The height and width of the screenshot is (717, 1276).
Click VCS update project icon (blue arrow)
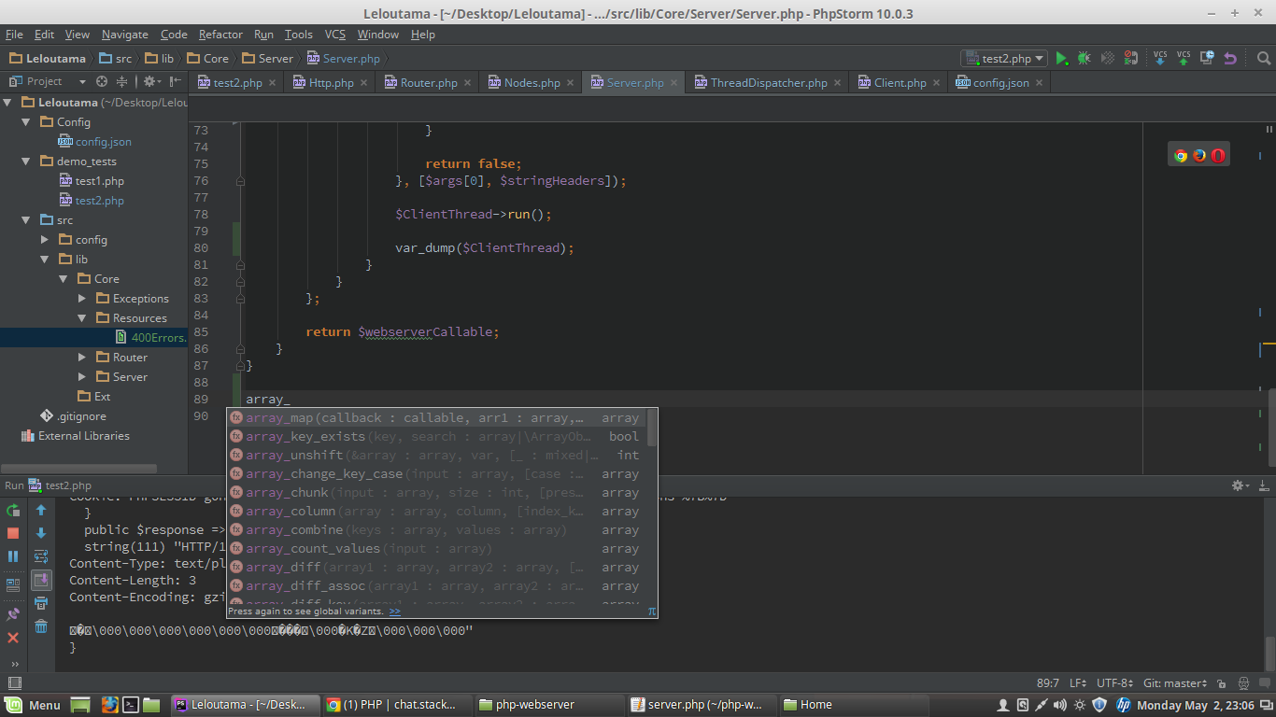(x=1160, y=58)
